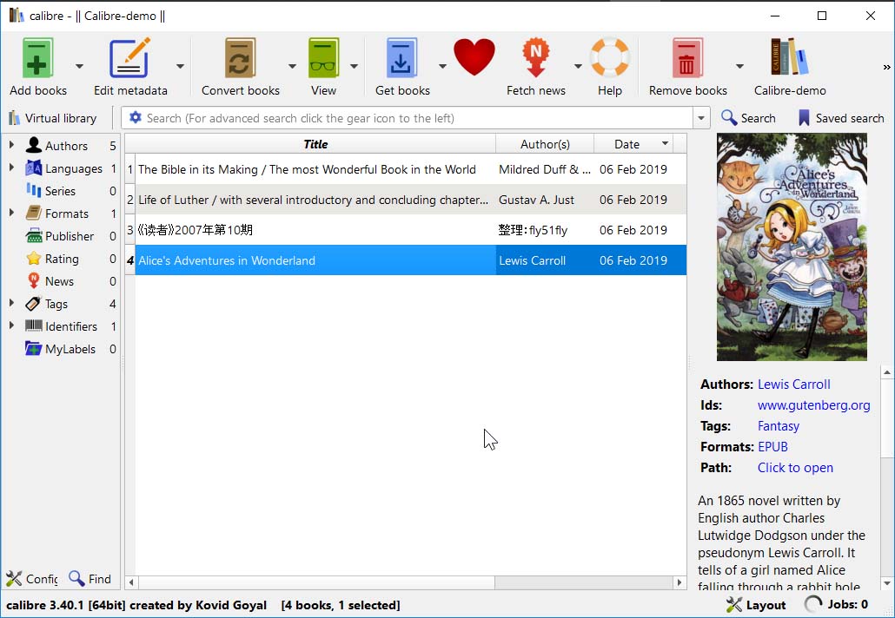Open the Layout button in status bar
This screenshot has height=618, width=895.
coord(756,605)
